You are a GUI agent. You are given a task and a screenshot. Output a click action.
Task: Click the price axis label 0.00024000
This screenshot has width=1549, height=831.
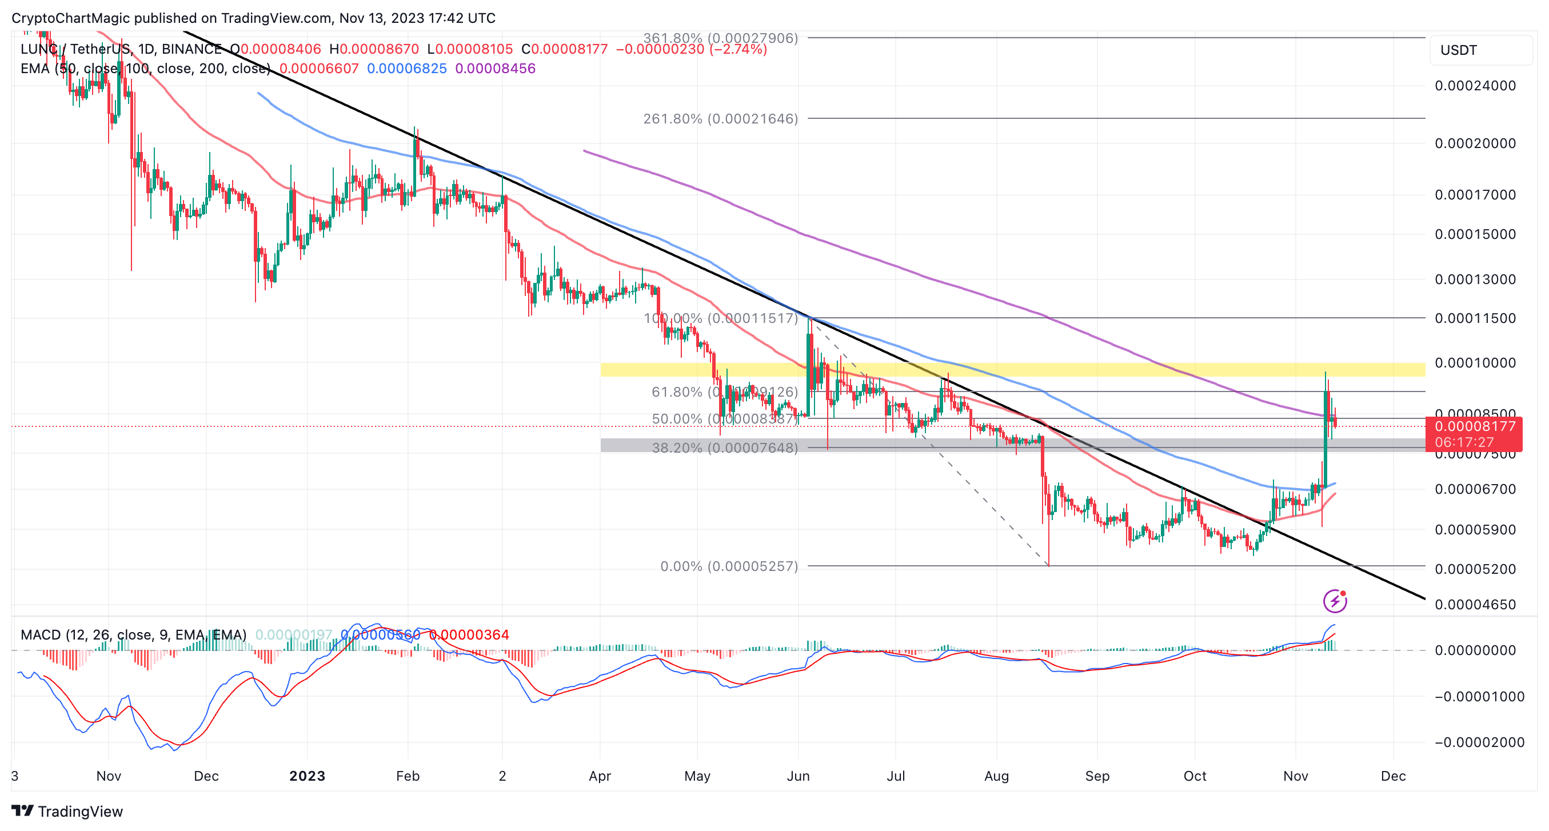click(x=1475, y=85)
